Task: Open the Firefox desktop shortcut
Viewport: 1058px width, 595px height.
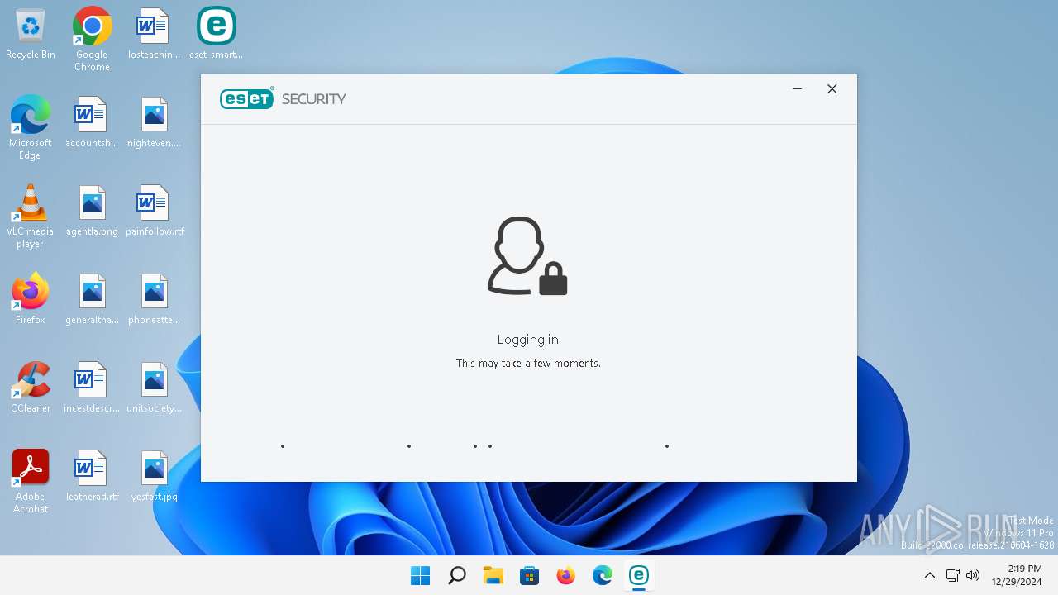Action: [x=31, y=299]
